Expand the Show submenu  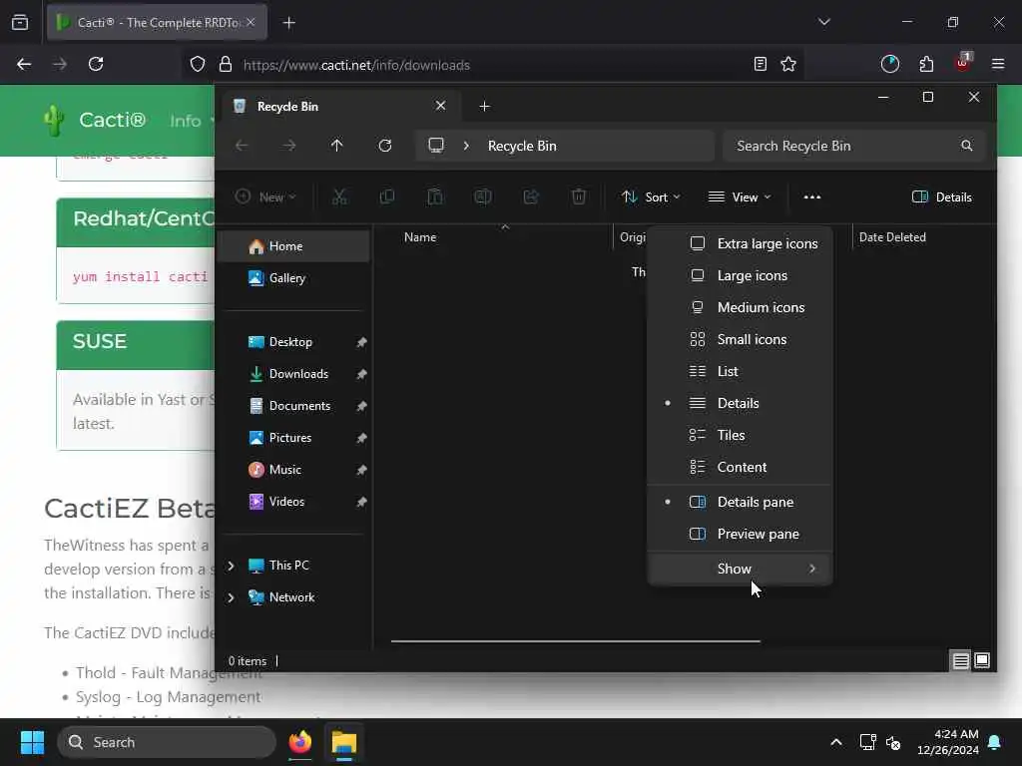pyautogui.click(x=740, y=569)
